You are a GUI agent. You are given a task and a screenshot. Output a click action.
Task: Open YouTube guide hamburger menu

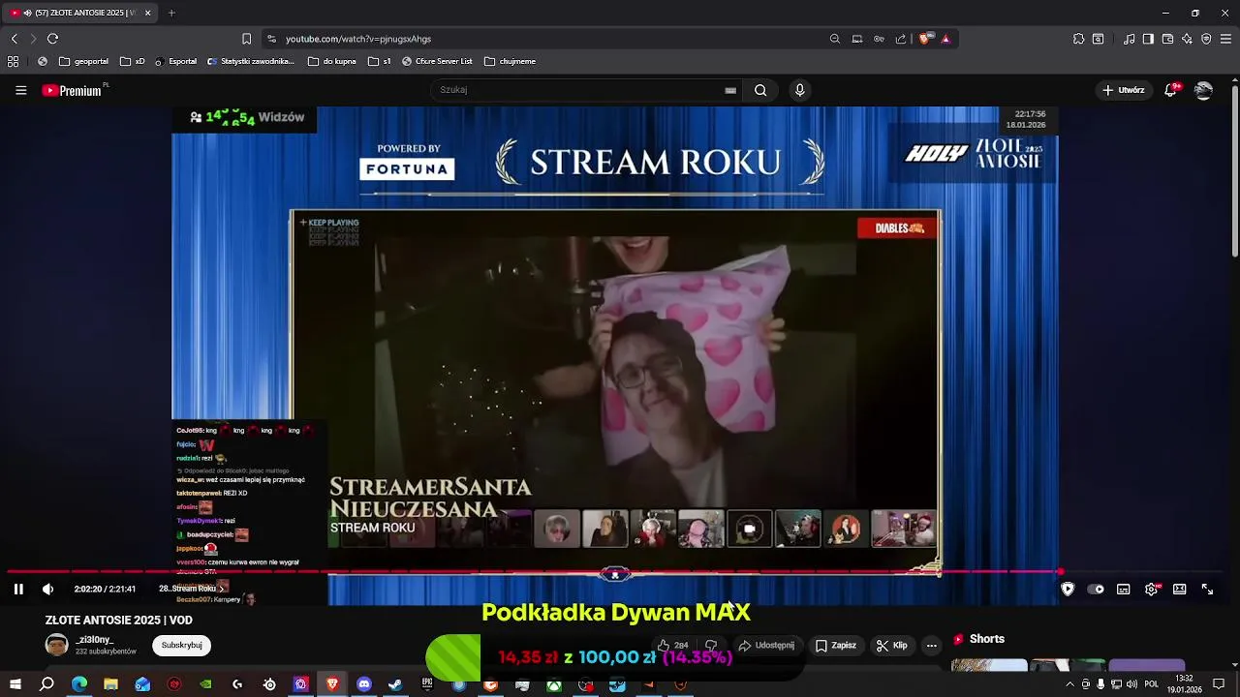(20, 90)
